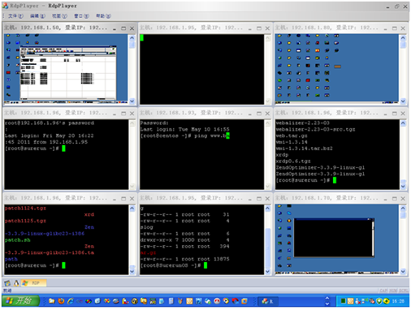Select the RDP tab in bottom toolbar
The image size is (411, 310).
tap(34, 283)
